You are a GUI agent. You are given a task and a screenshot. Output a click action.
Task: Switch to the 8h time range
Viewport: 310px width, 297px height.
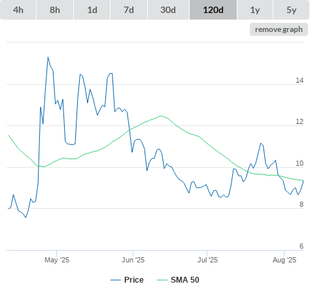coord(55,10)
